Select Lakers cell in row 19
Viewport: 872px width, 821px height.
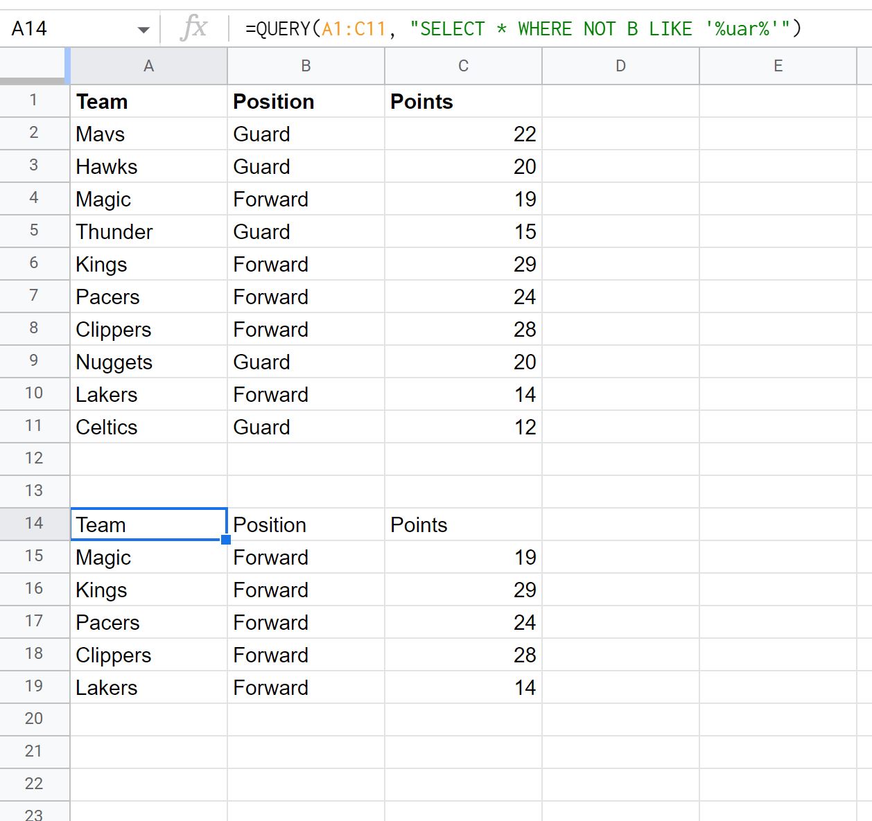pos(149,687)
